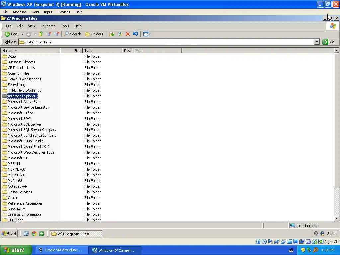The image size is (340, 255).
Task: Expand the Address bar dropdown arrow
Action: point(317,42)
